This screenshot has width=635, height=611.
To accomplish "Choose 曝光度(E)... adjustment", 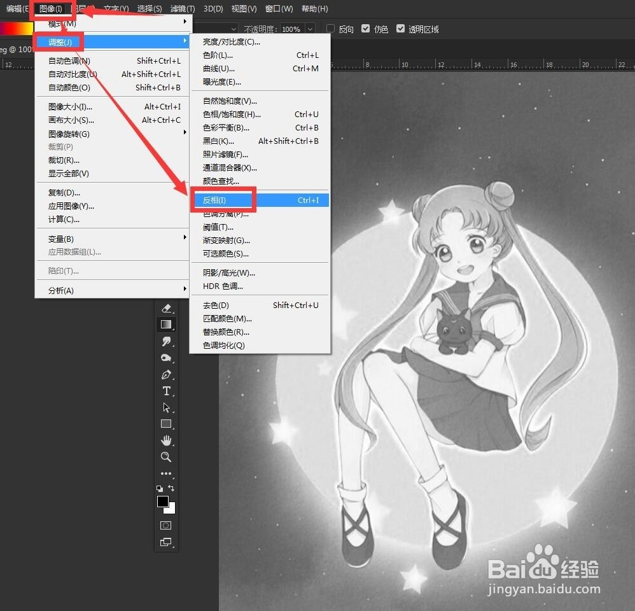I will pos(260,82).
